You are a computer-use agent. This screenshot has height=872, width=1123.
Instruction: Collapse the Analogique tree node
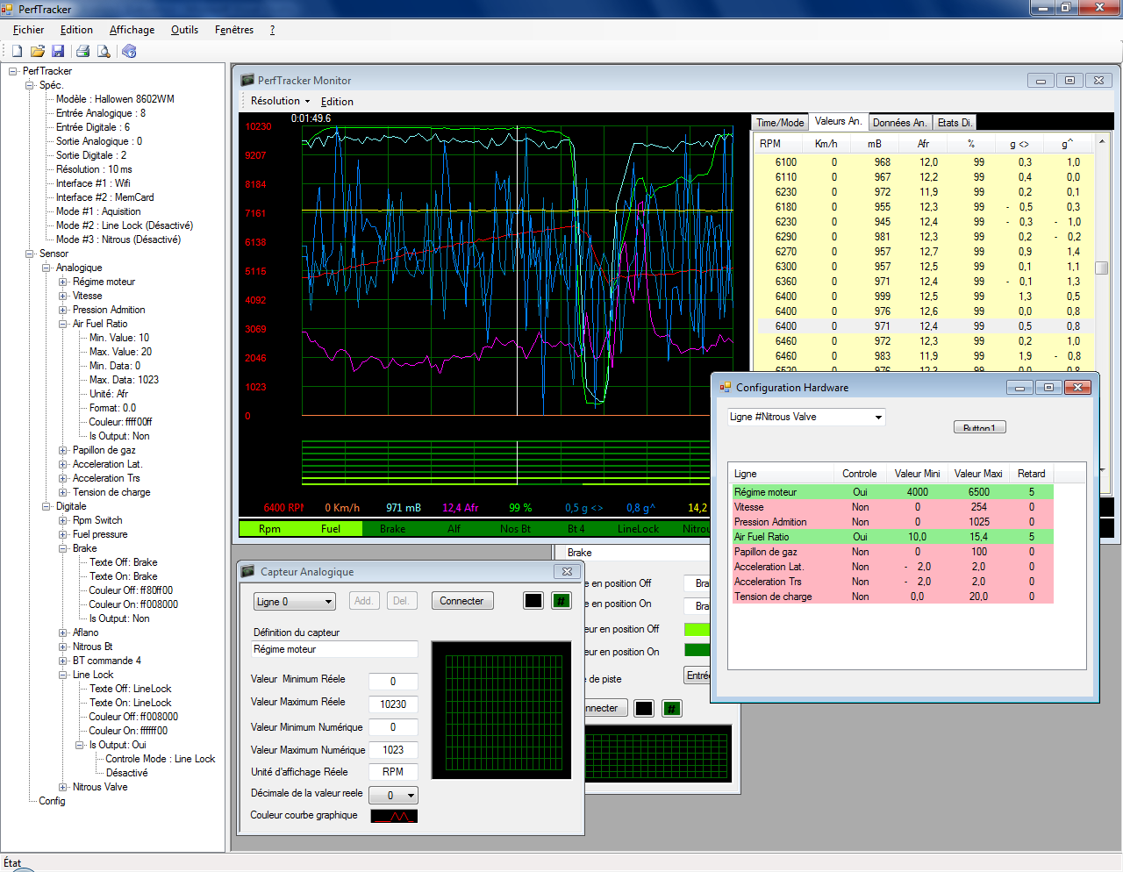click(46, 268)
